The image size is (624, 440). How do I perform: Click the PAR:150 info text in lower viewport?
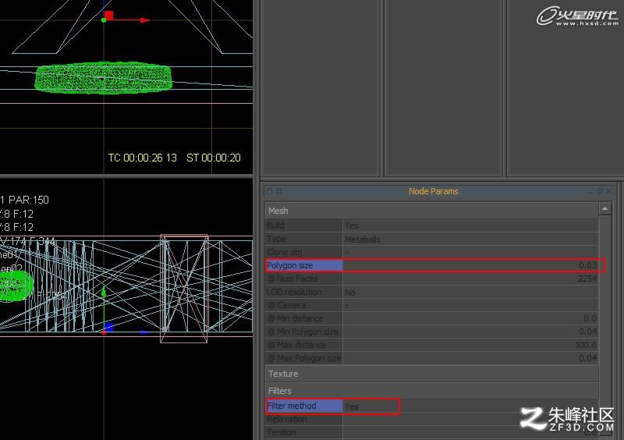29,200
